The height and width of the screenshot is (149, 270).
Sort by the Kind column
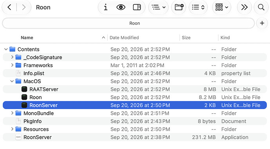coord(225,38)
